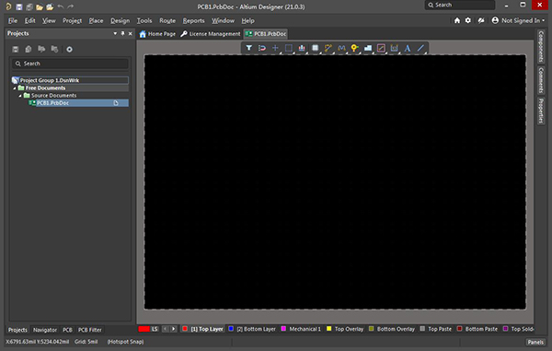
Task: Select the Mechanical 1 layer tab
Action: [301, 329]
